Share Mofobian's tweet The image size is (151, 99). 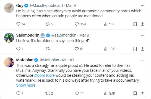click(x=142, y=93)
